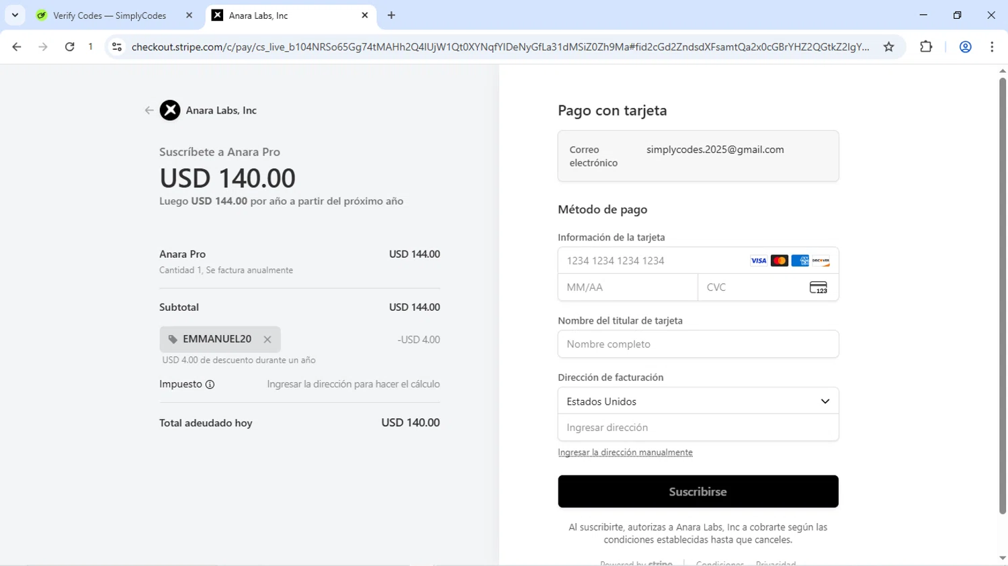Screen dimensions: 1008x566
Task: Click the Anara Labs round logo icon
Action: [170, 110]
